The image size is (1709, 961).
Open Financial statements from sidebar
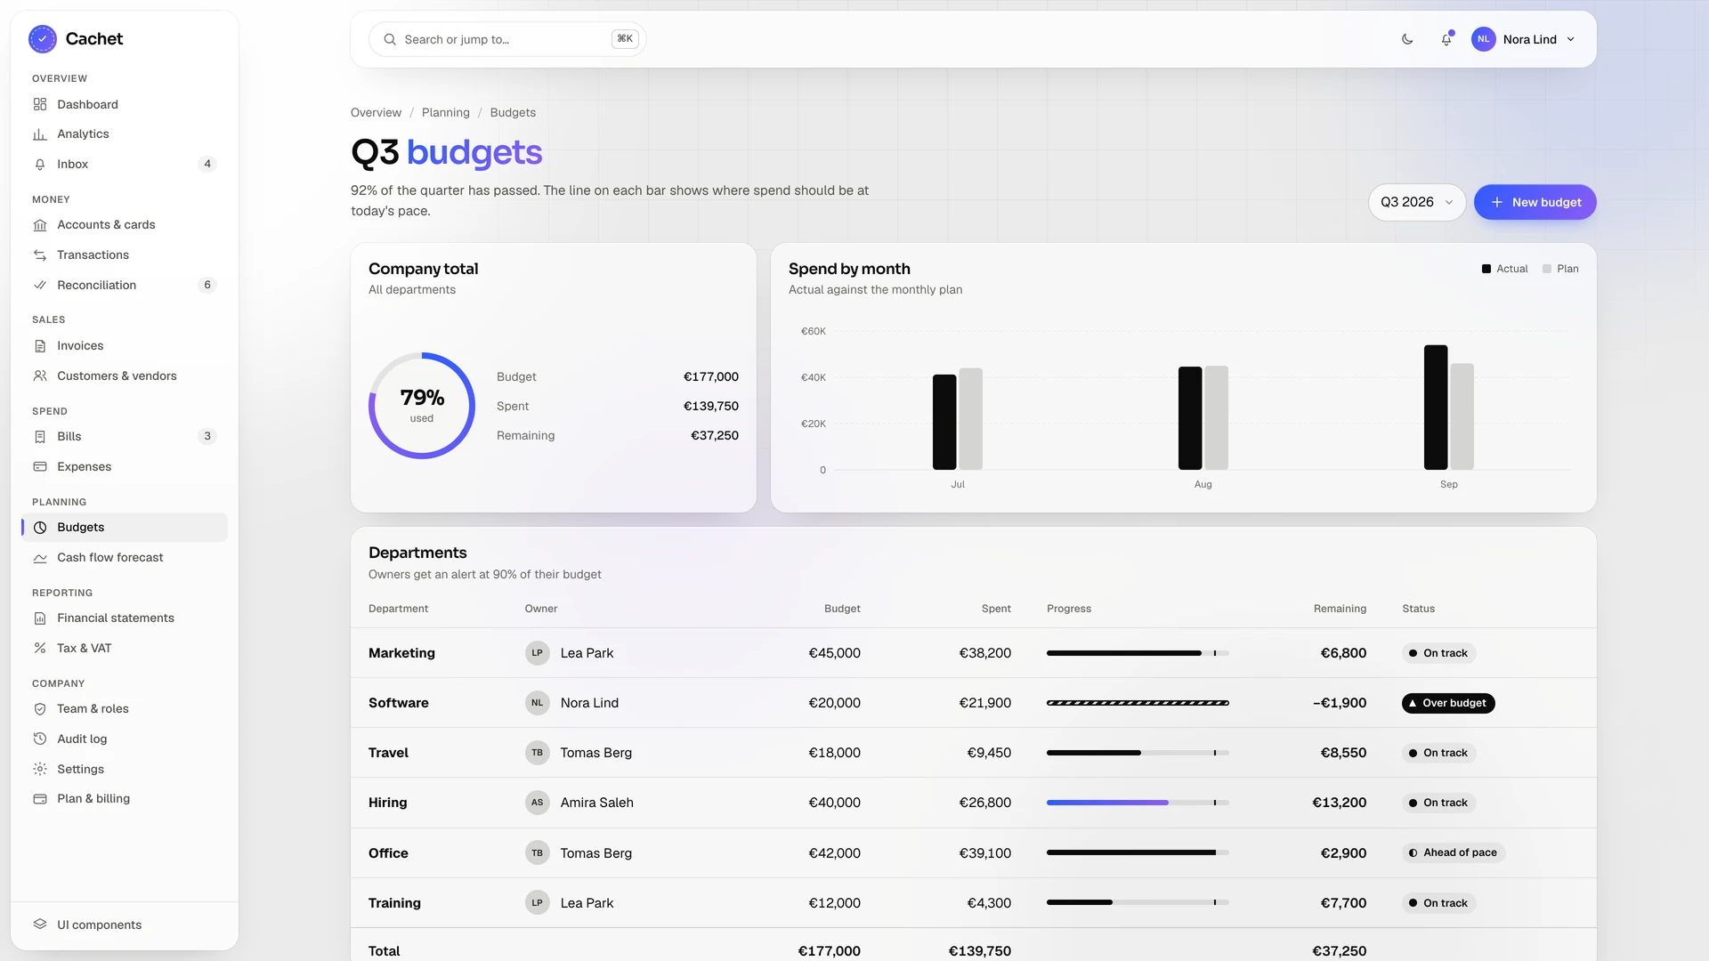click(125, 618)
